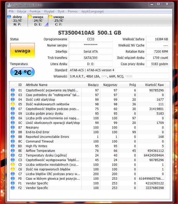This screenshot has width=178, height=204.
Task: Click the buffer size field 16384 KB
Action: click(158, 39)
